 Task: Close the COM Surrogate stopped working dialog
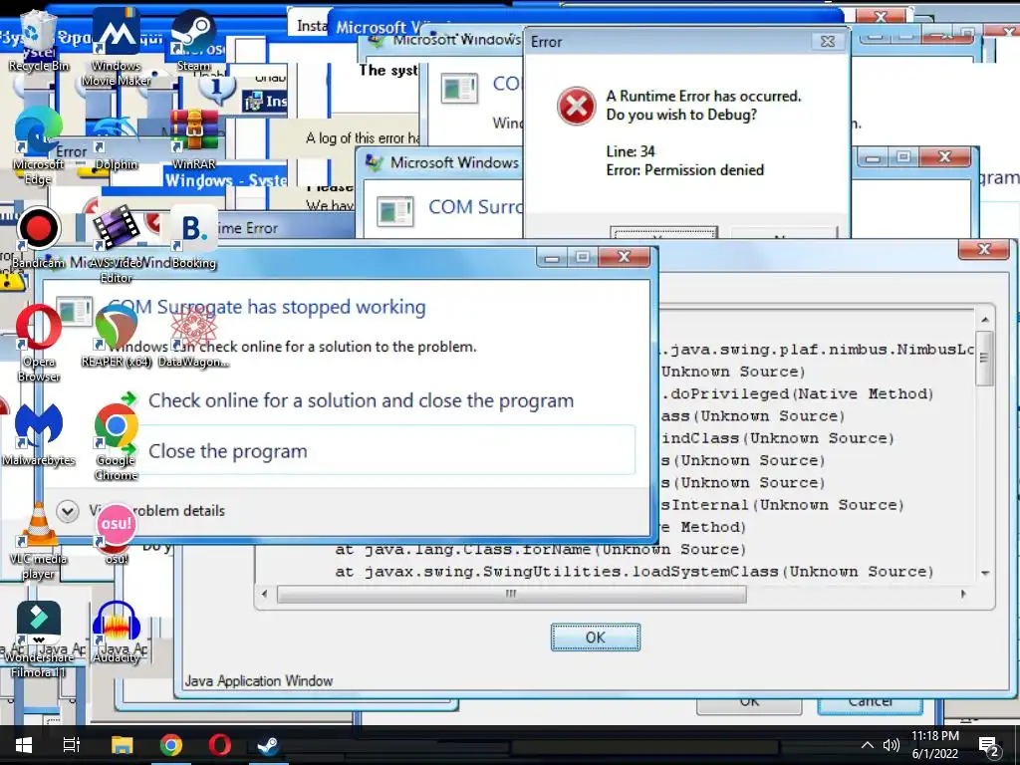[x=624, y=257]
